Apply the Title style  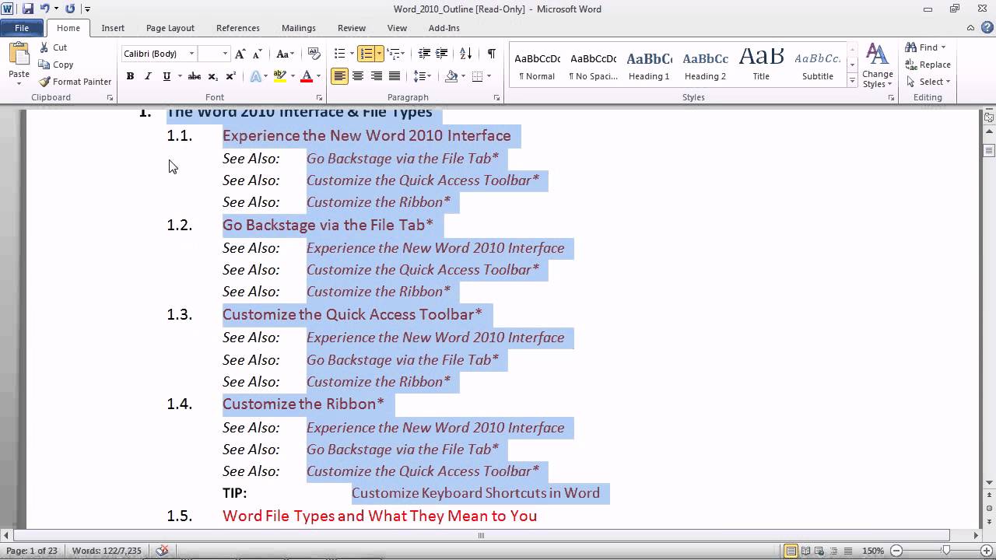(x=761, y=65)
